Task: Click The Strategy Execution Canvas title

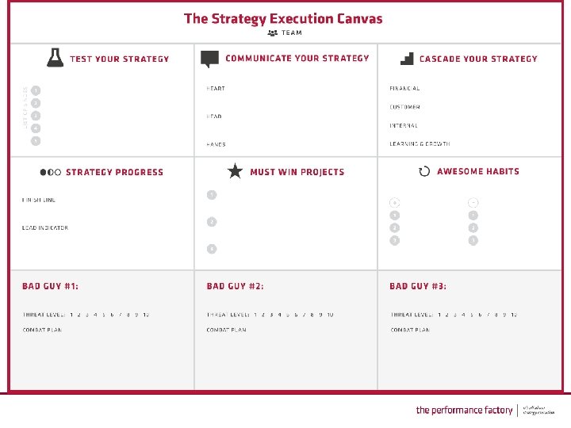Action: coord(283,17)
